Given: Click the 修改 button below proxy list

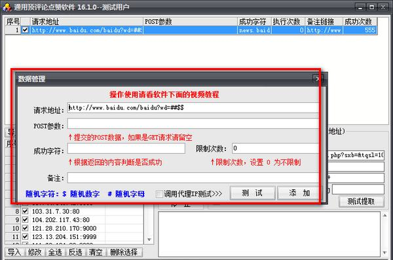Looking at the screenshot, I should click(x=35, y=252).
